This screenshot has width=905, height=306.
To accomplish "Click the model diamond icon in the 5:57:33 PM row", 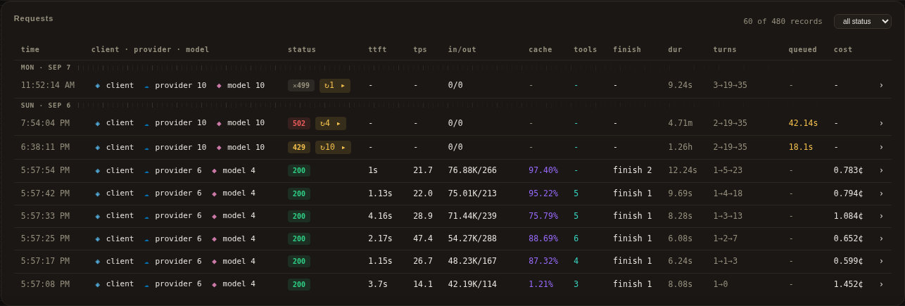I will [x=214, y=216].
